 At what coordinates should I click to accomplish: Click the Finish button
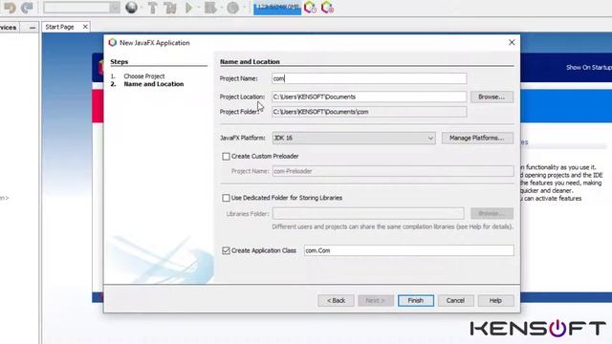coord(416,300)
